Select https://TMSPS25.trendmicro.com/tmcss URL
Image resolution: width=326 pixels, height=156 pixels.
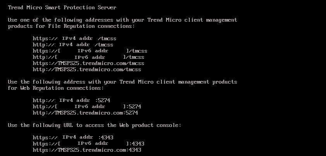tap(88, 63)
